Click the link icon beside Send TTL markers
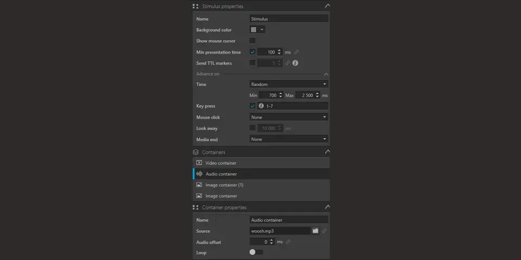 click(x=288, y=63)
